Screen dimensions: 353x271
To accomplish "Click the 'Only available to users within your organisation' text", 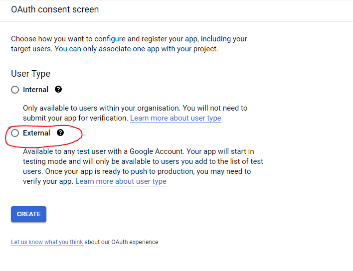I will click(x=100, y=108).
